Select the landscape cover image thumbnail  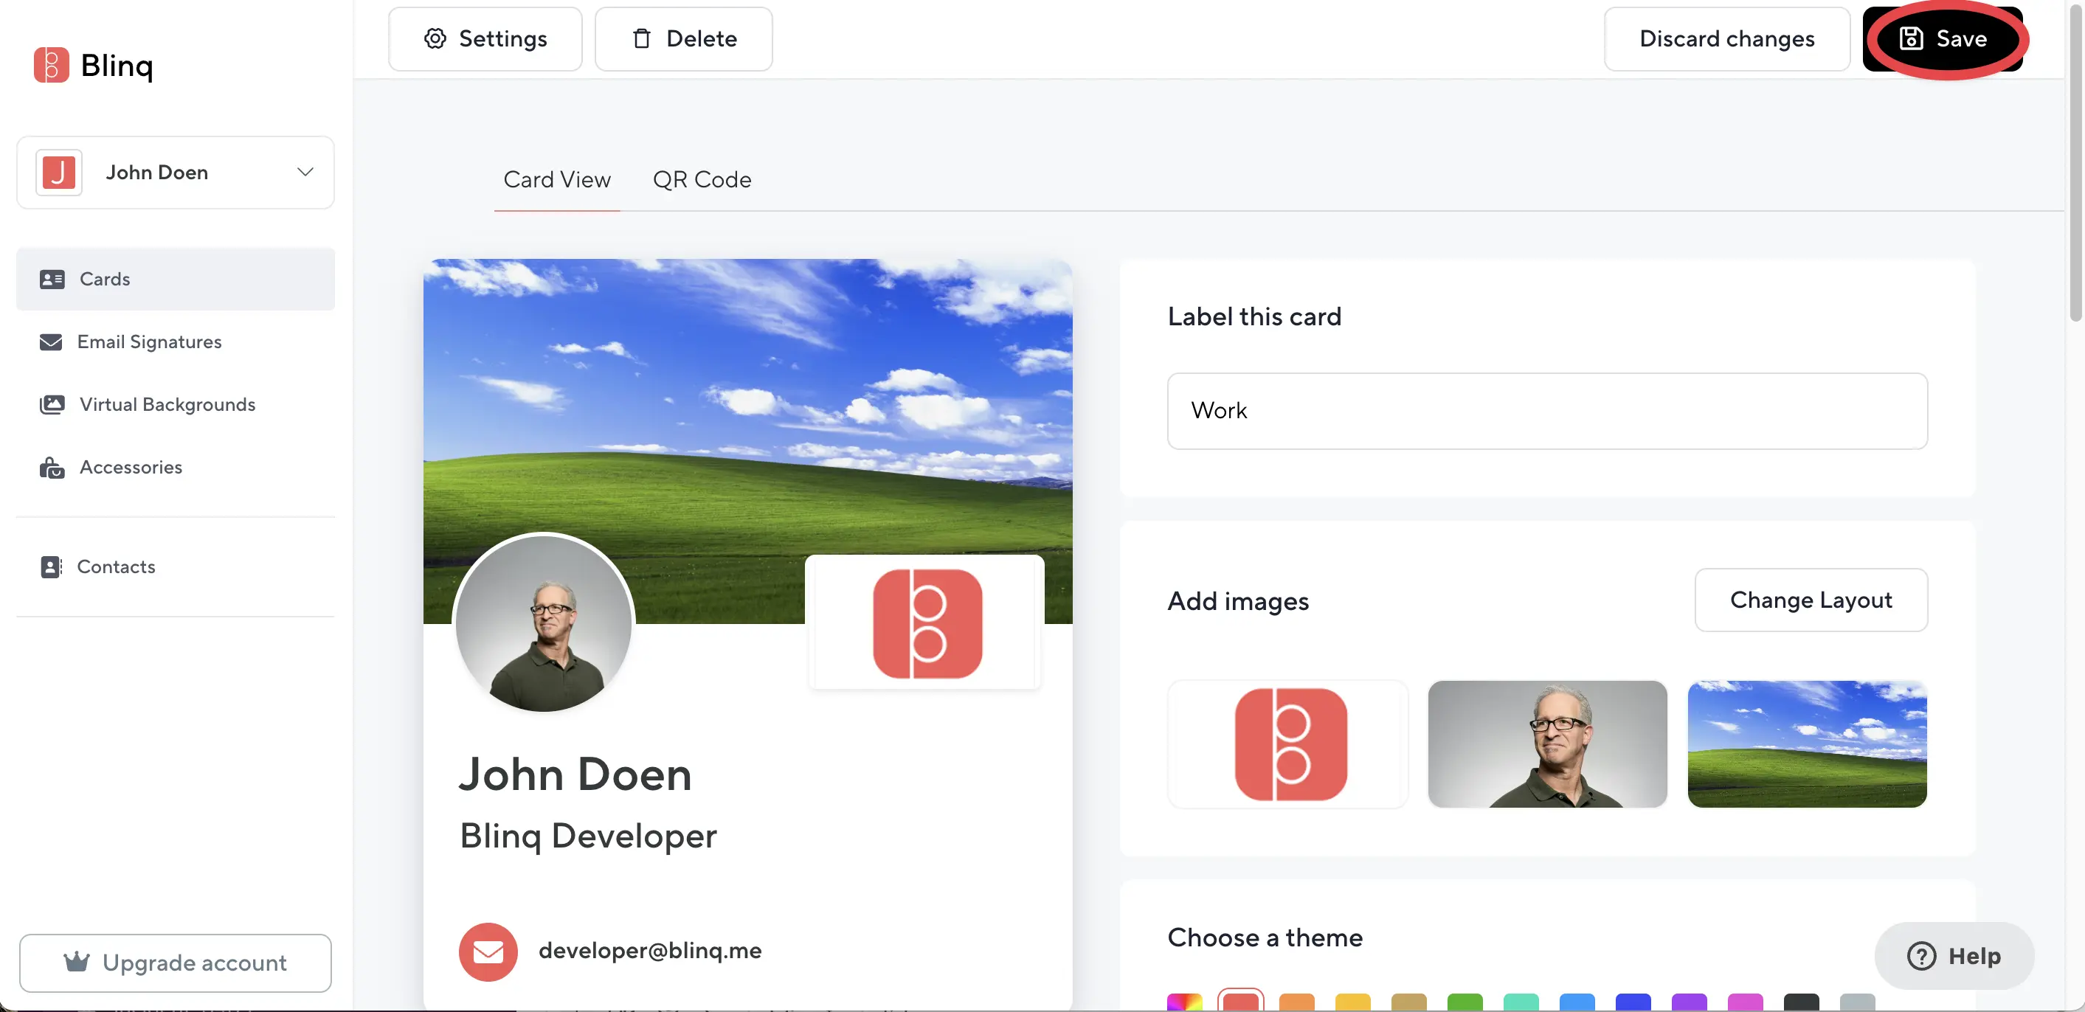1806,744
